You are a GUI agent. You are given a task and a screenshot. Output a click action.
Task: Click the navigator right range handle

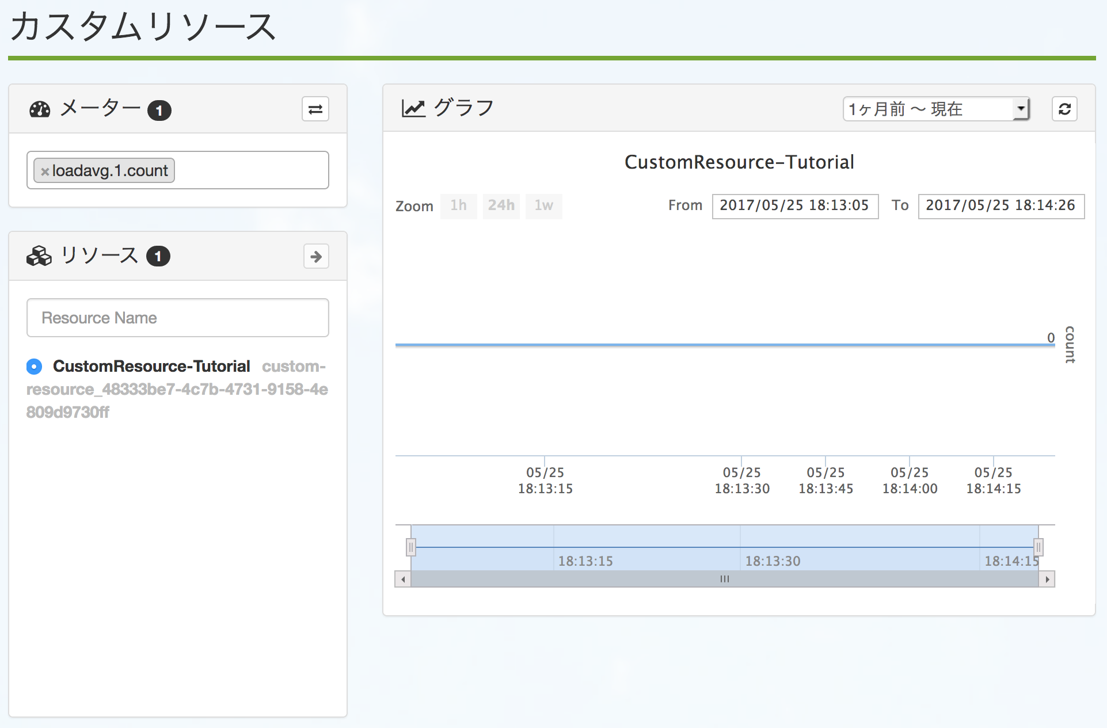[1038, 547]
